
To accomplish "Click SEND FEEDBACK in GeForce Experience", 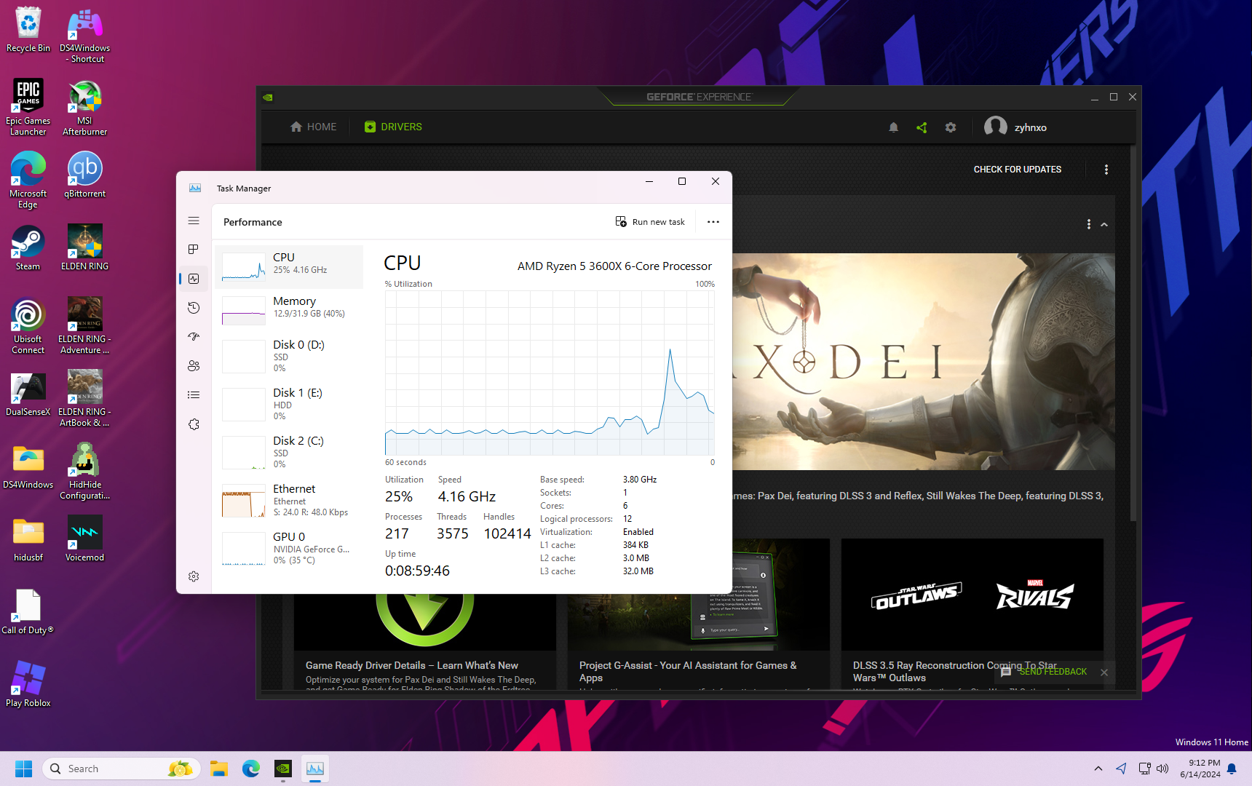I will tap(1044, 672).
